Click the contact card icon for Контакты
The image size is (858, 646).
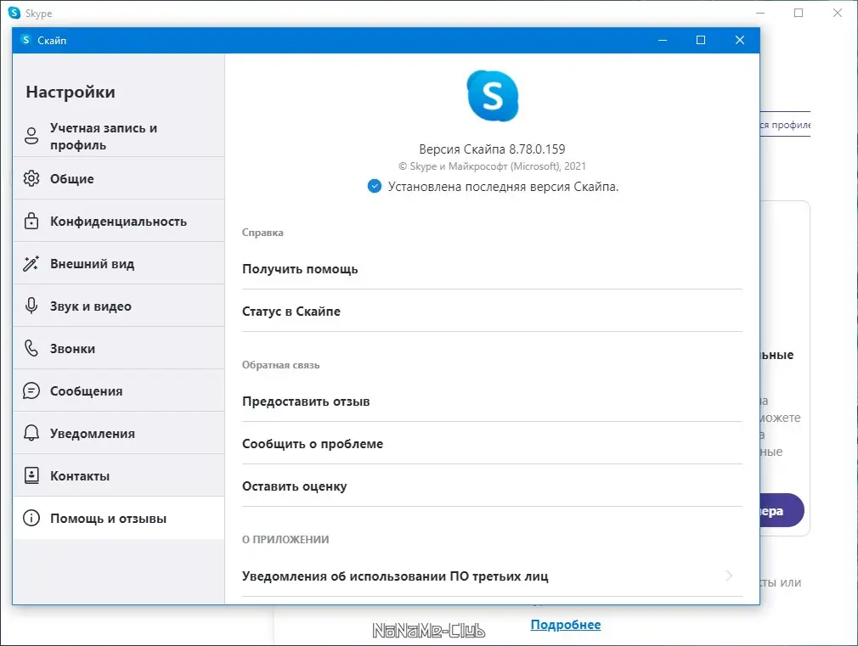(x=31, y=475)
